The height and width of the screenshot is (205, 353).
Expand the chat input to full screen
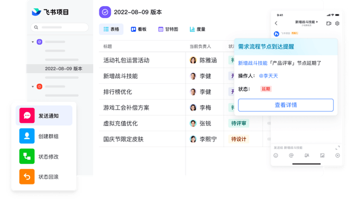[x=337, y=148]
